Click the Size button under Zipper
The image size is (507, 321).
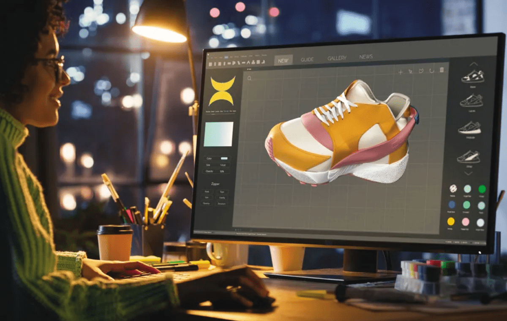click(x=207, y=197)
